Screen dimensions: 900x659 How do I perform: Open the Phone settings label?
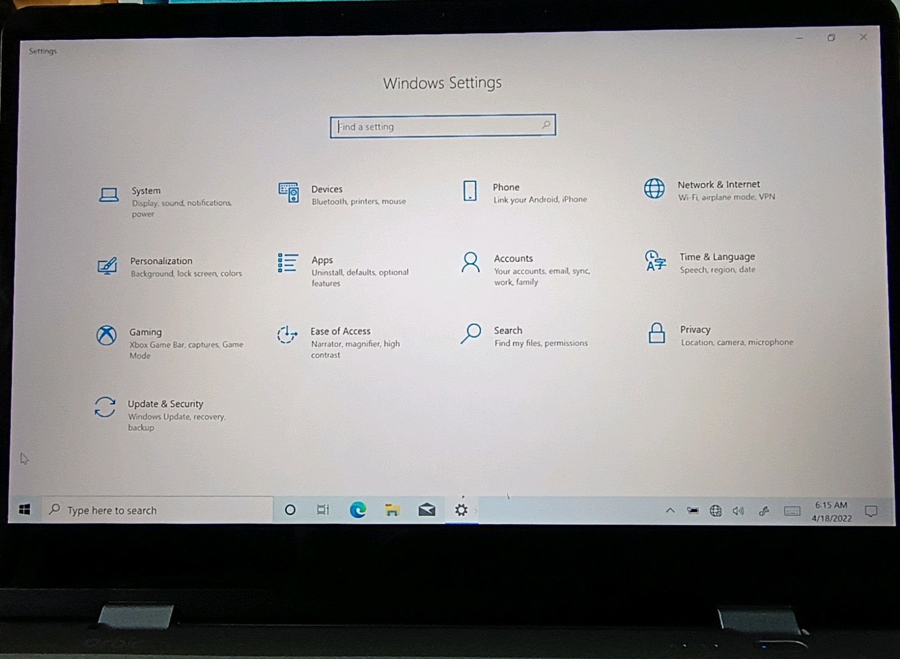506,187
